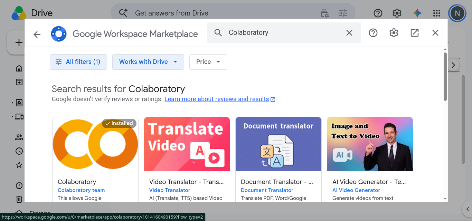The width and height of the screenshot is (472, 221).
Task: Click AI Video Generator developer link
Action: [356, 190]
